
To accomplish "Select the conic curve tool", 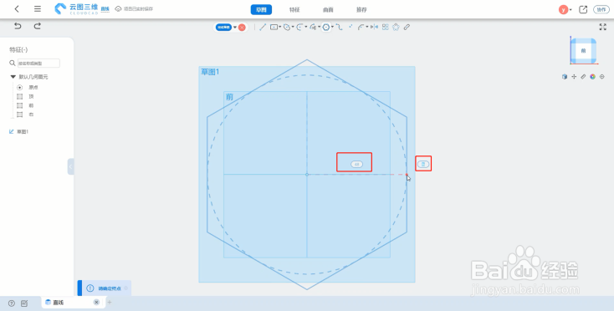I will pos(313,27).
